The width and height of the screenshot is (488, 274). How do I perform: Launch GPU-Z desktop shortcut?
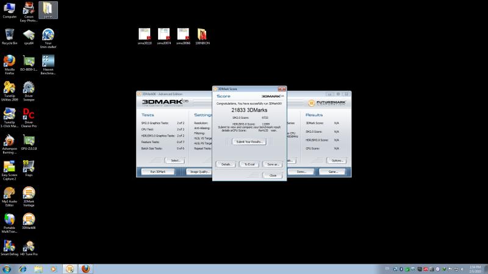(x=29, y=142)
